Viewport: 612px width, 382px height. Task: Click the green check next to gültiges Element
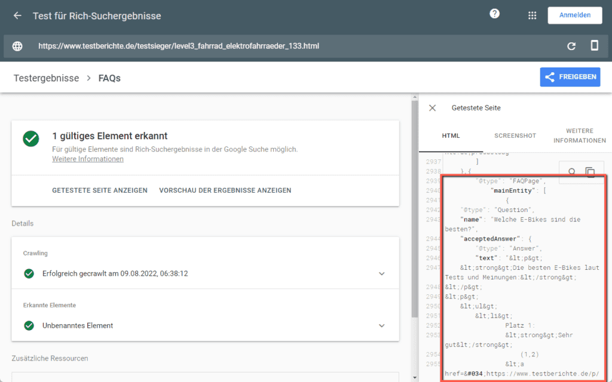tap(31, 138)
